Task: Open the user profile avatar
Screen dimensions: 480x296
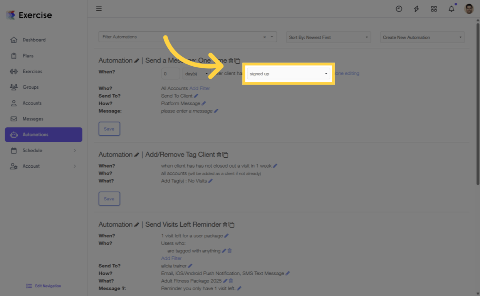Action: (469, 8)
